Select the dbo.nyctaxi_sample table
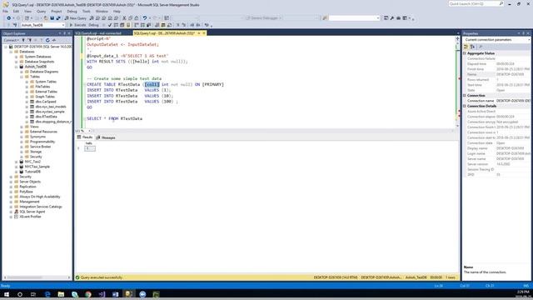The height and width of the screenshot is (300, 533). pyautogui.click(x=50, y=112)
